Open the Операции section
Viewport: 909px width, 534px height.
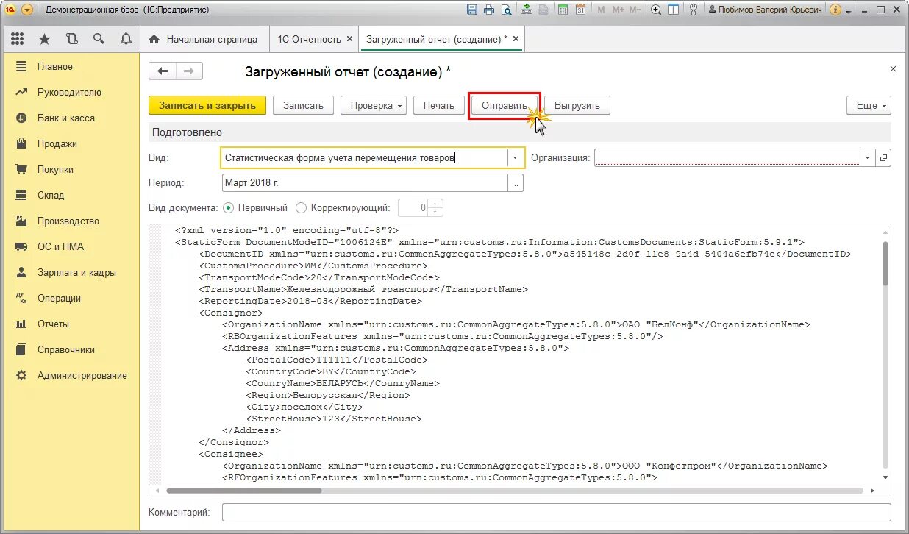tap(70, 298)
